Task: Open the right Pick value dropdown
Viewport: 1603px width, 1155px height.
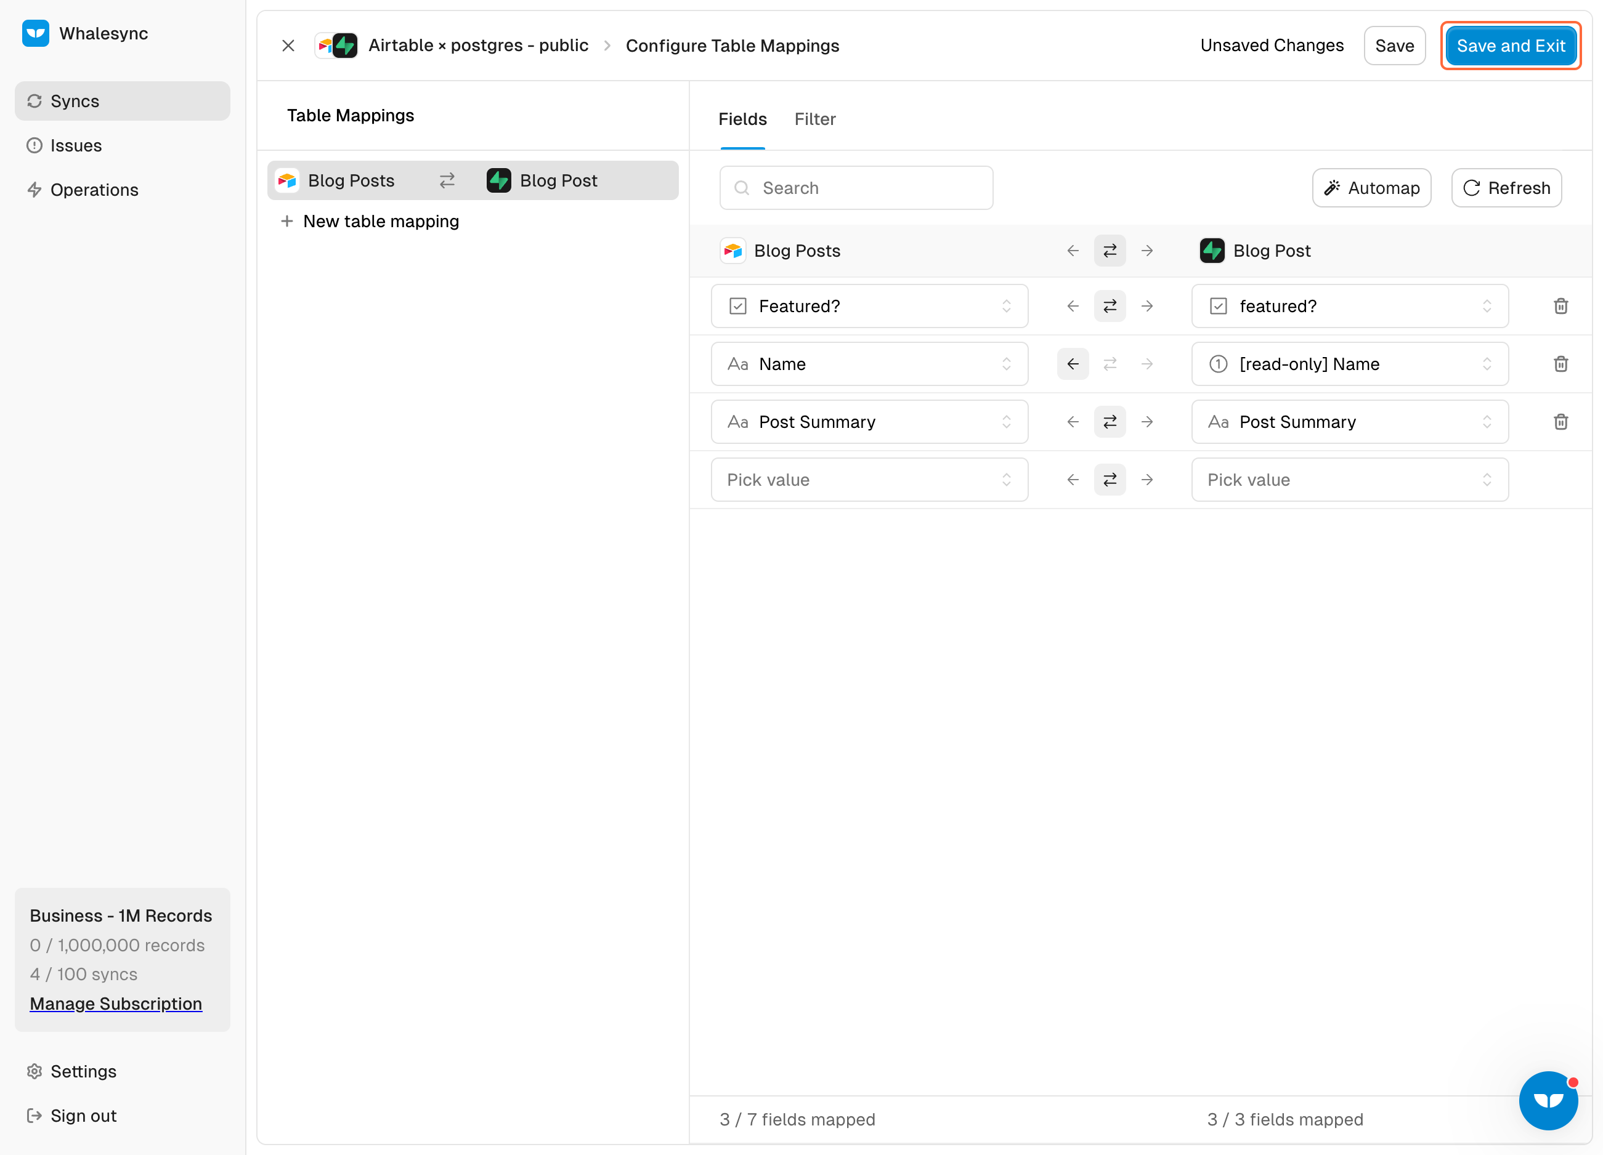Action: coord(1350,480)
